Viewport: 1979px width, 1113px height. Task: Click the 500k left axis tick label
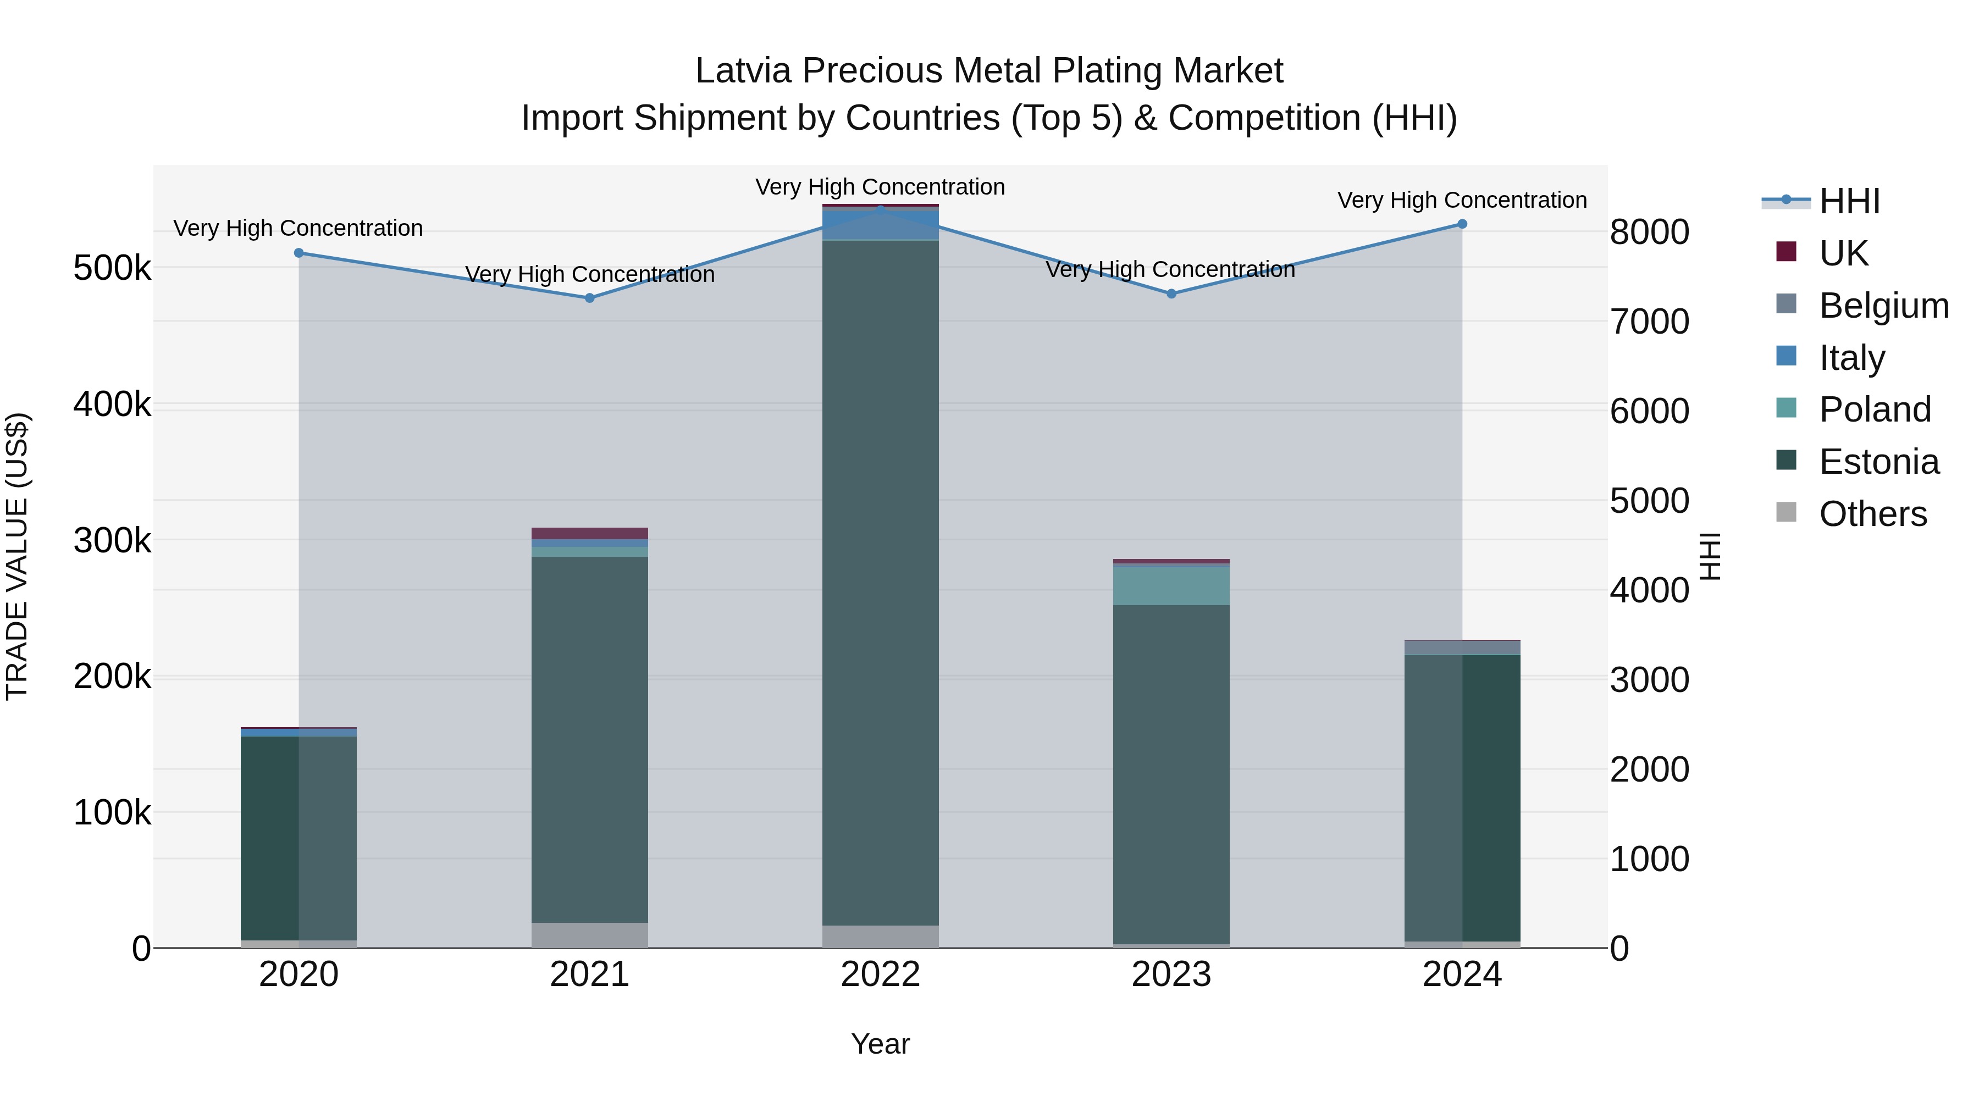(x=112, y=268)
